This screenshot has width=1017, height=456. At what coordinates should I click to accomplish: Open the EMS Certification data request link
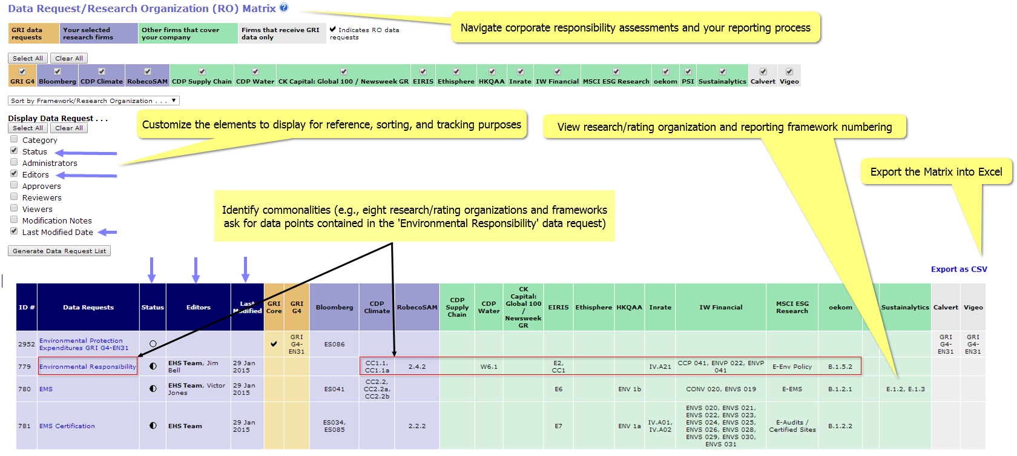click(67, 426)
